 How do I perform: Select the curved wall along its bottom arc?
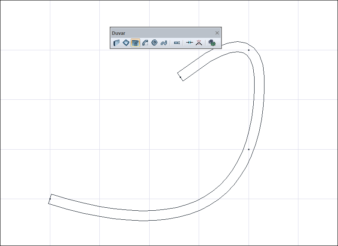[x=142, y=216]
